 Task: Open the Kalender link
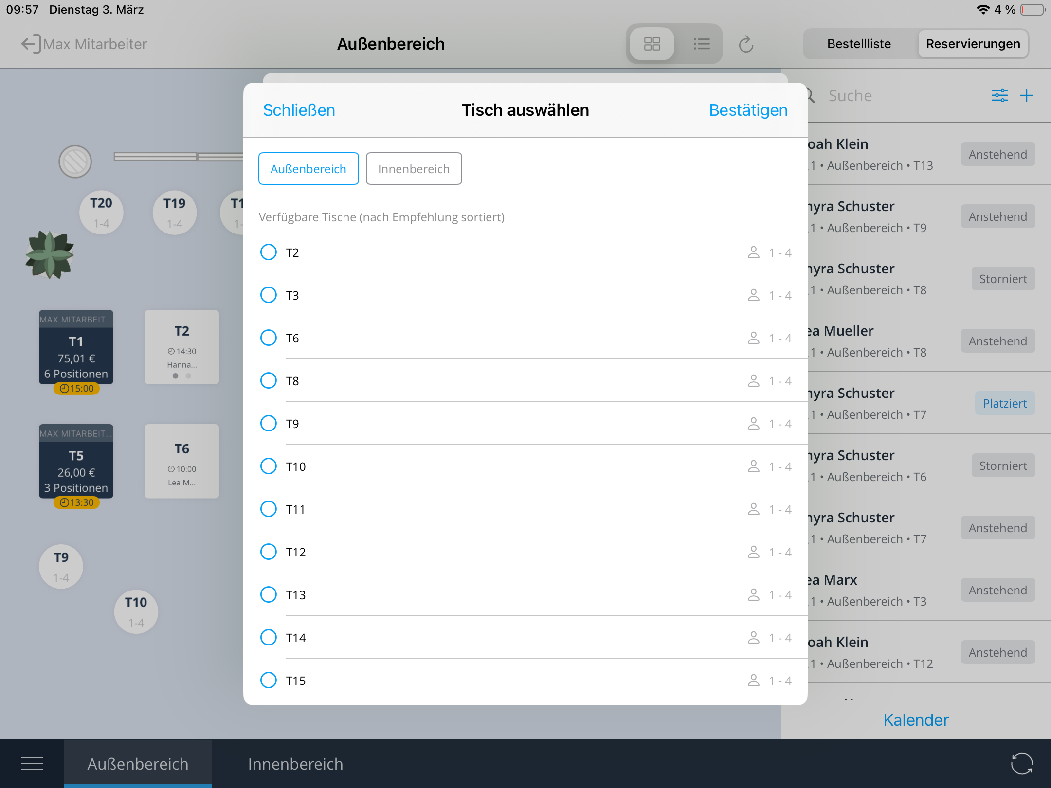[x=916, y=720]
